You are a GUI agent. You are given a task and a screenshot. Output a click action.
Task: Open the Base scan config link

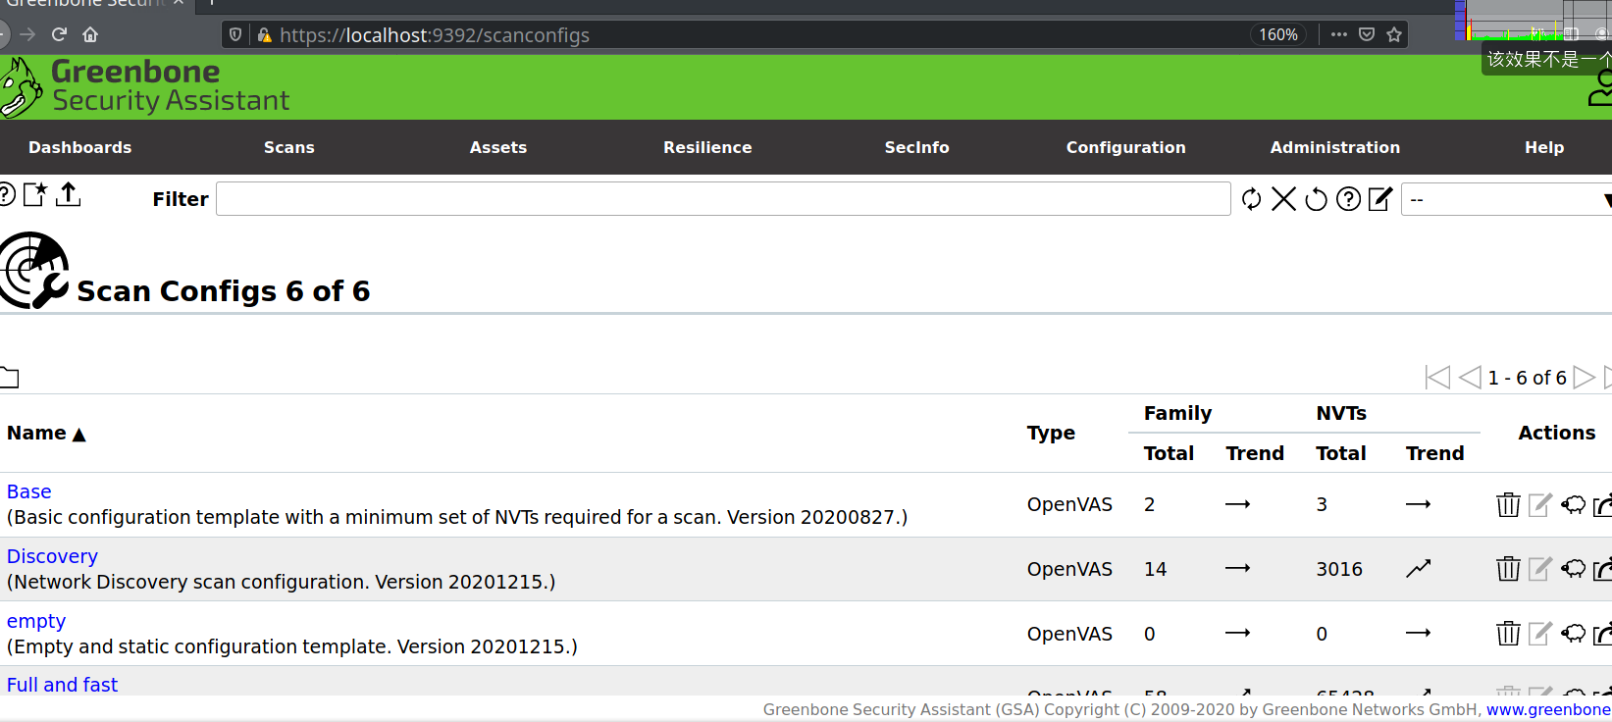(x=28, y=491)
